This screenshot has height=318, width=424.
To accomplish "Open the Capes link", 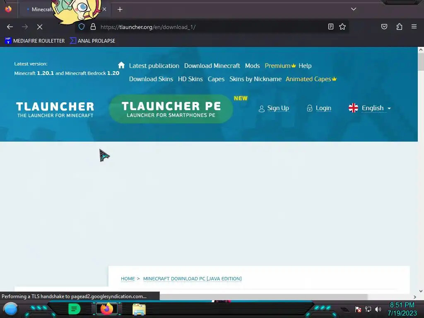I will (216, 79).
